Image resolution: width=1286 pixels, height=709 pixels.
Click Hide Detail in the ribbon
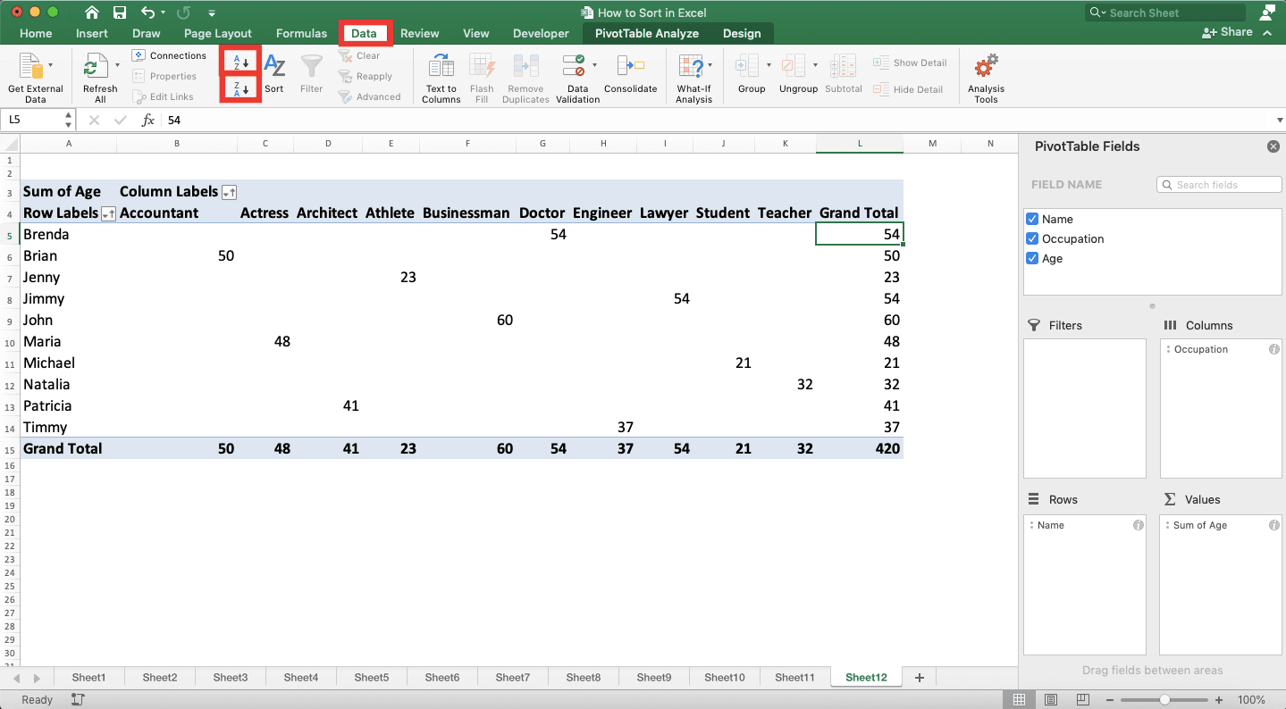(x=908, y=89)
